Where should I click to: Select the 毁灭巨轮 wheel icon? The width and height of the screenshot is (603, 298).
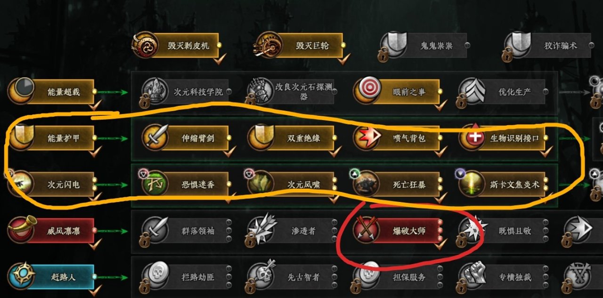click(x=267, y=46)
